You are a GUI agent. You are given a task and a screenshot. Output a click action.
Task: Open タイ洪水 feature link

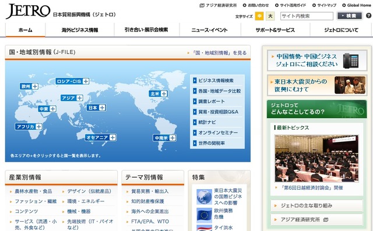tap(223, 228)
